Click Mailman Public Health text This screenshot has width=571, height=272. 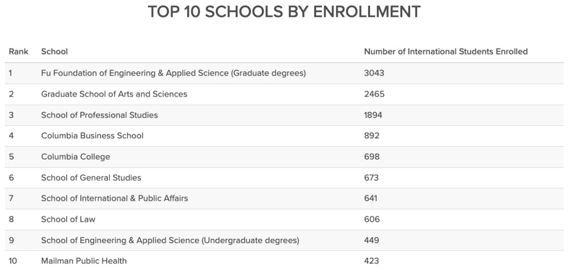coord(84,261)
